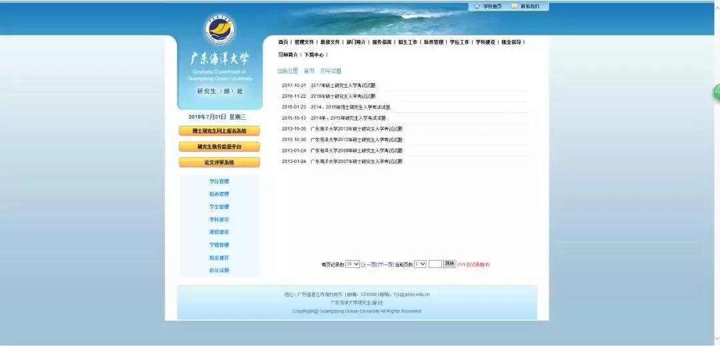This screenshot has width=720, height=346.
Task: Click the 历年试题 breadcrumb link
Action: coord(331,71)
